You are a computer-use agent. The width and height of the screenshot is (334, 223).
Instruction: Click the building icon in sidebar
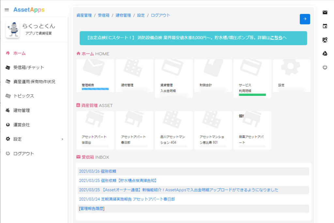[x=8, y=110]
